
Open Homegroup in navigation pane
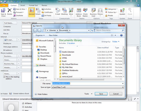click(42, 71)
